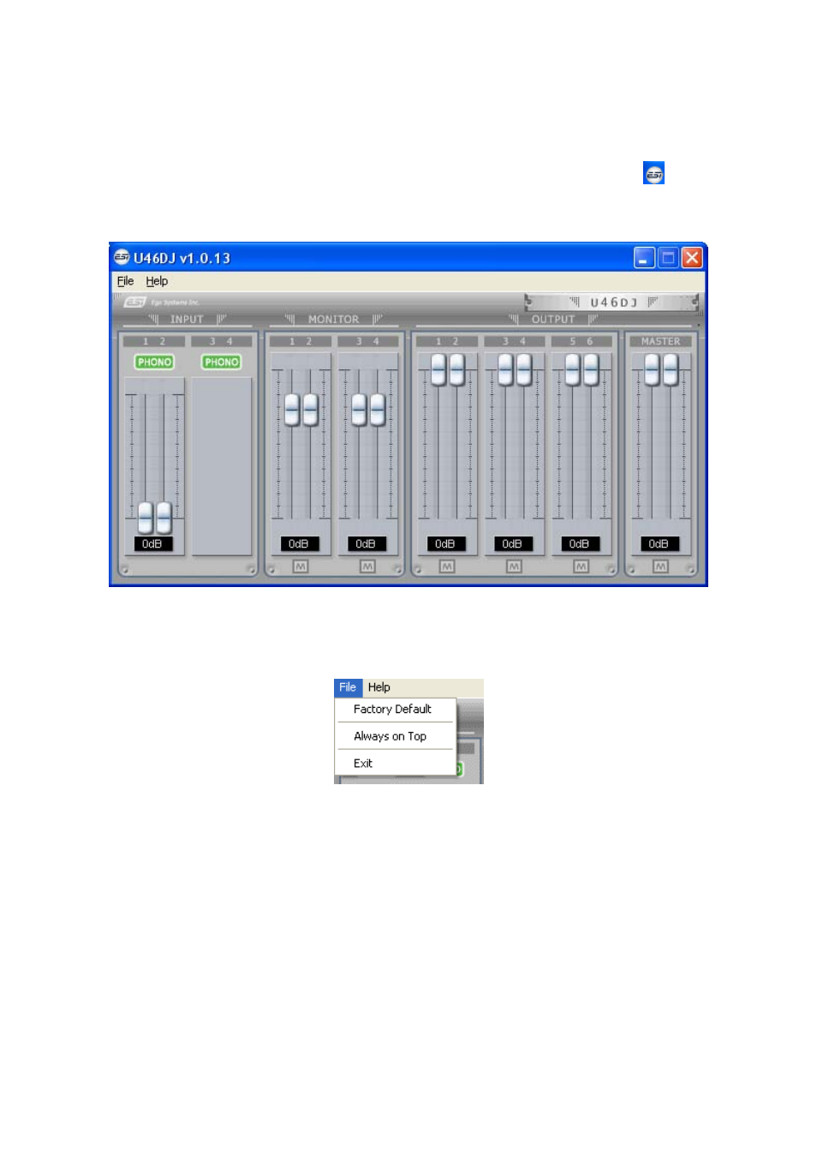Click the U46DJ v1.0.13 title bar text
The height and width of the screenshot is (1157, 817).
pyautogui.click(x=182, y=258)
